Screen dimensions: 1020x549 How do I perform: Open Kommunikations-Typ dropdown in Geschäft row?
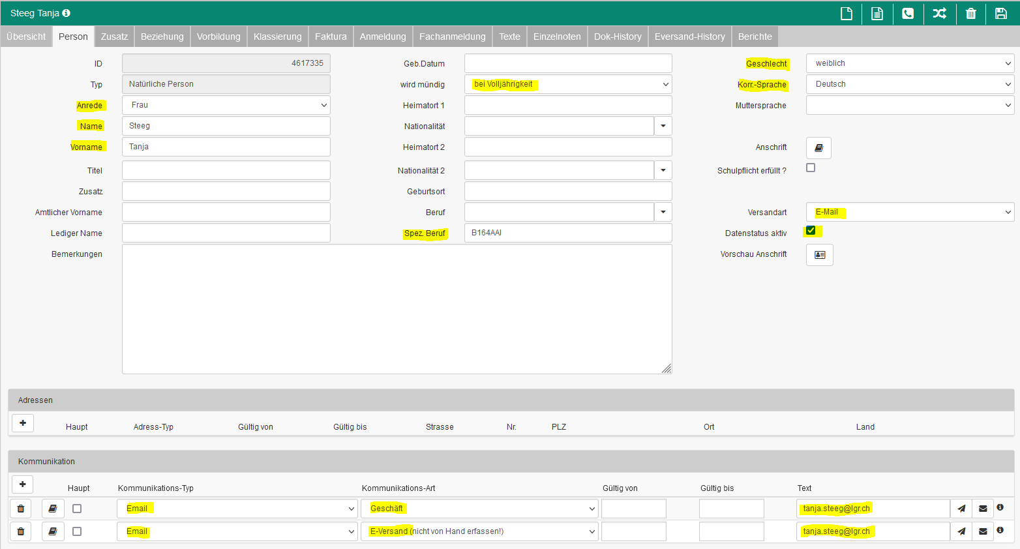pyautogui.click(x=237, y=509)
